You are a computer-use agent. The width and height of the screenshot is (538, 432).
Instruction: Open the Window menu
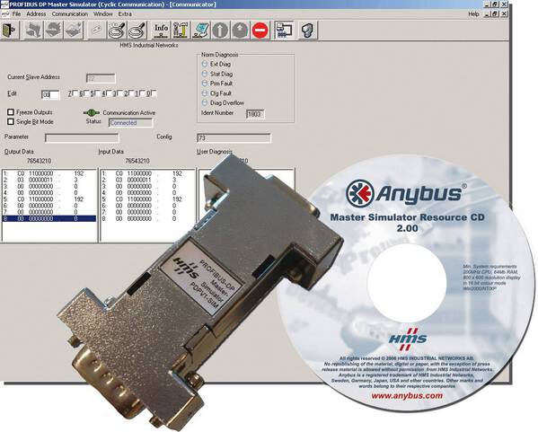(x=103, y=14)
